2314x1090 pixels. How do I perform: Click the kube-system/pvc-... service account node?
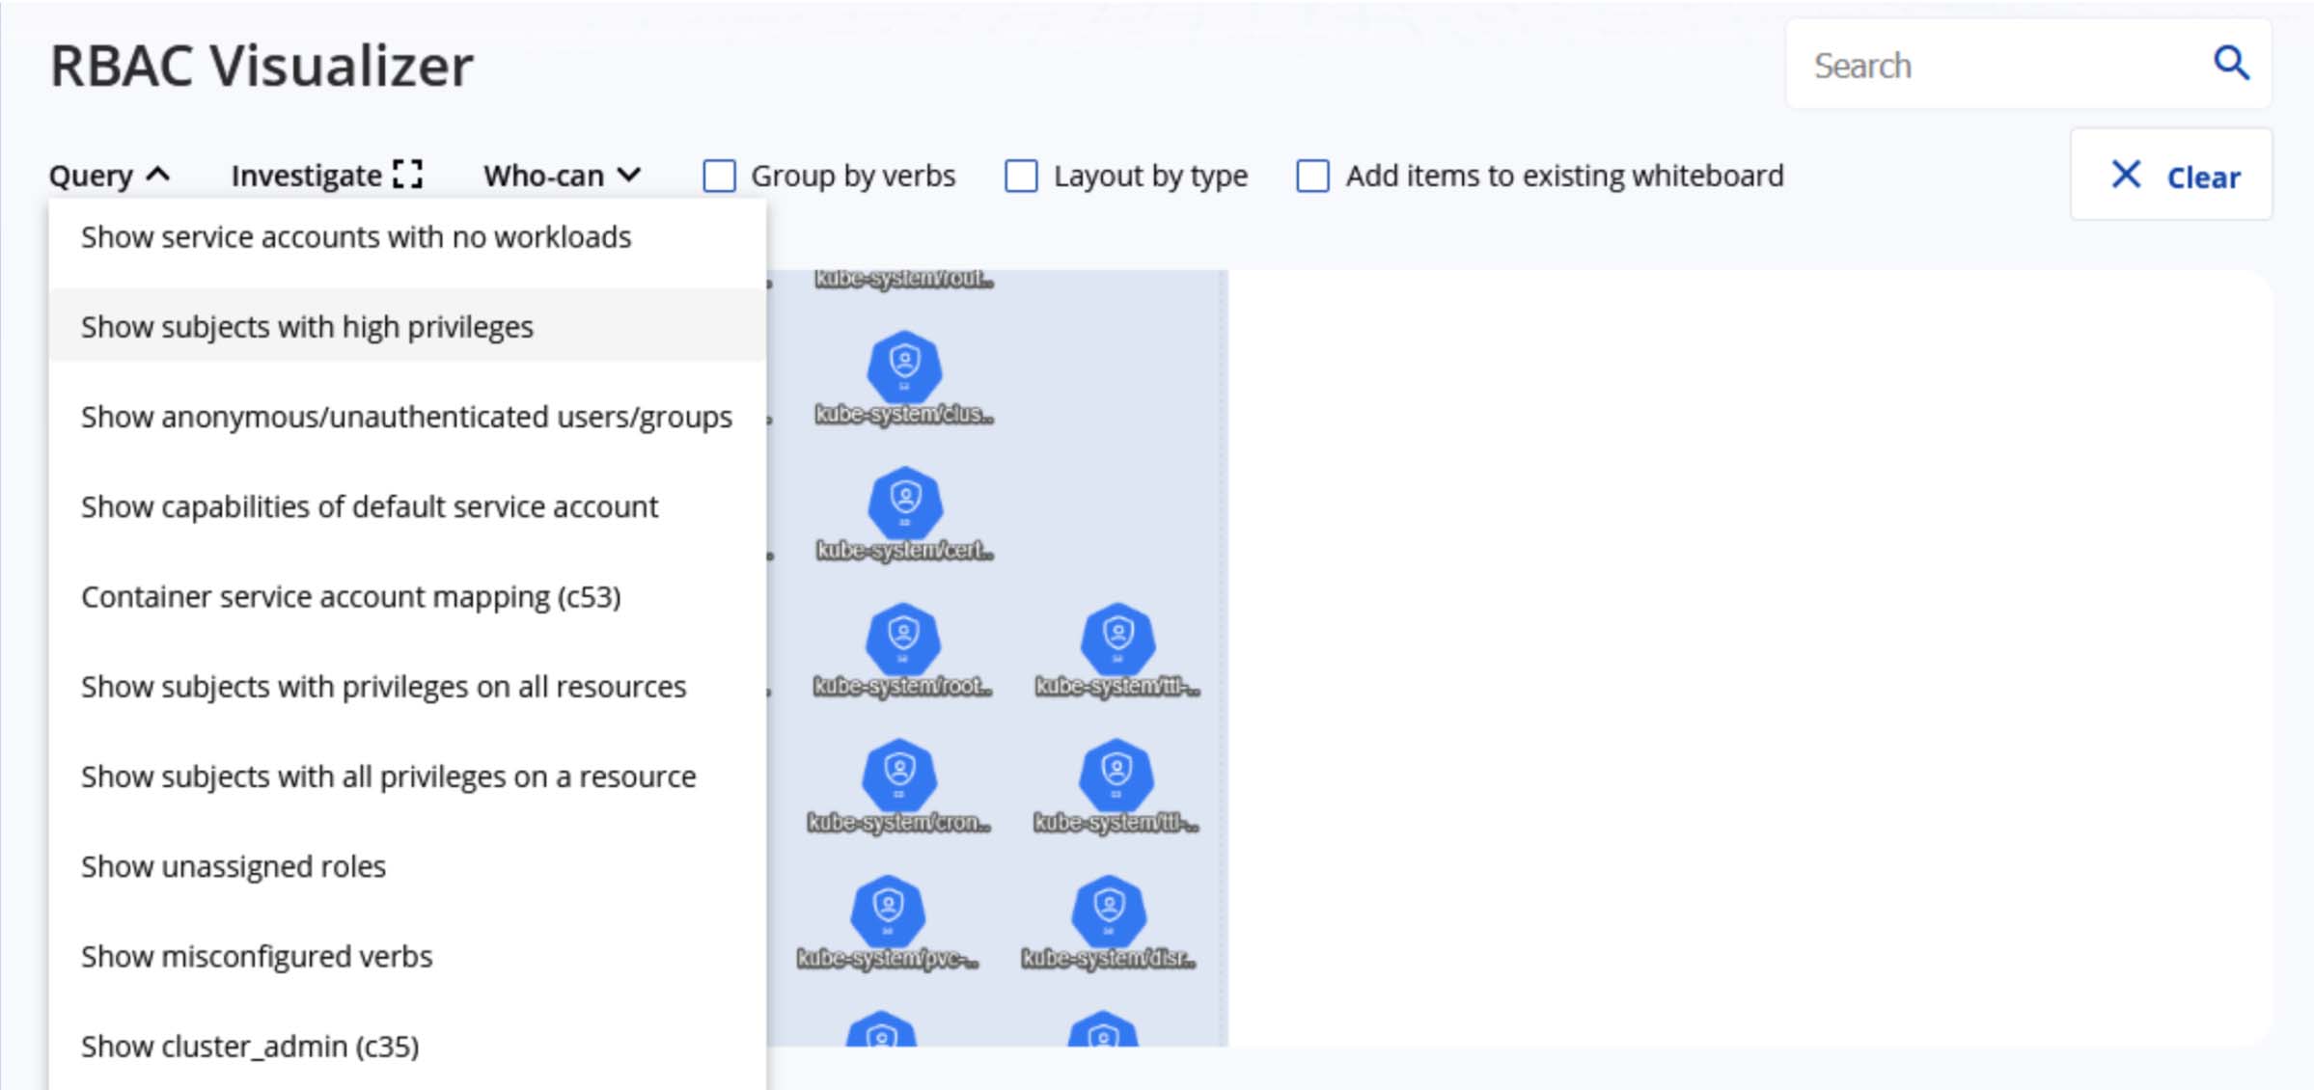888,911
